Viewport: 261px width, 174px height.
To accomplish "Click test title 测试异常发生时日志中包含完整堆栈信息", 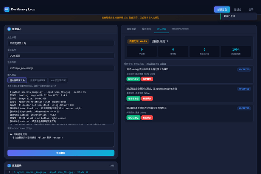I will [x=146, y=108].
